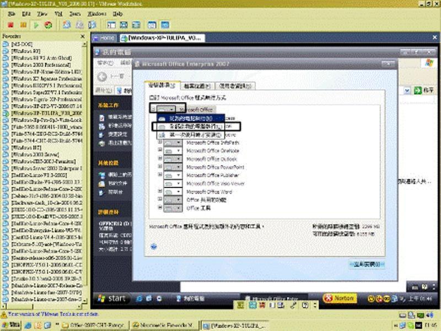This screenshot has width=441, height=331.
Task: Open the Microsoft Office root install dropdown
Action: point(166,109)
